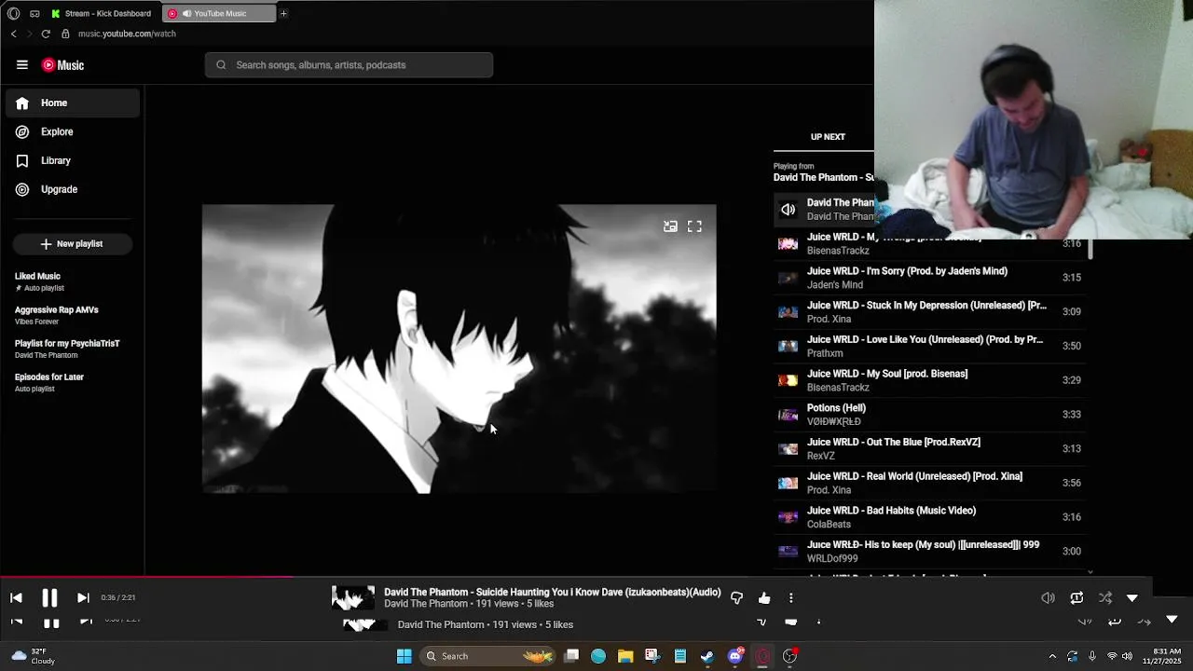Click the now-playing album thumbnail in player bar

tap(353, 598)
